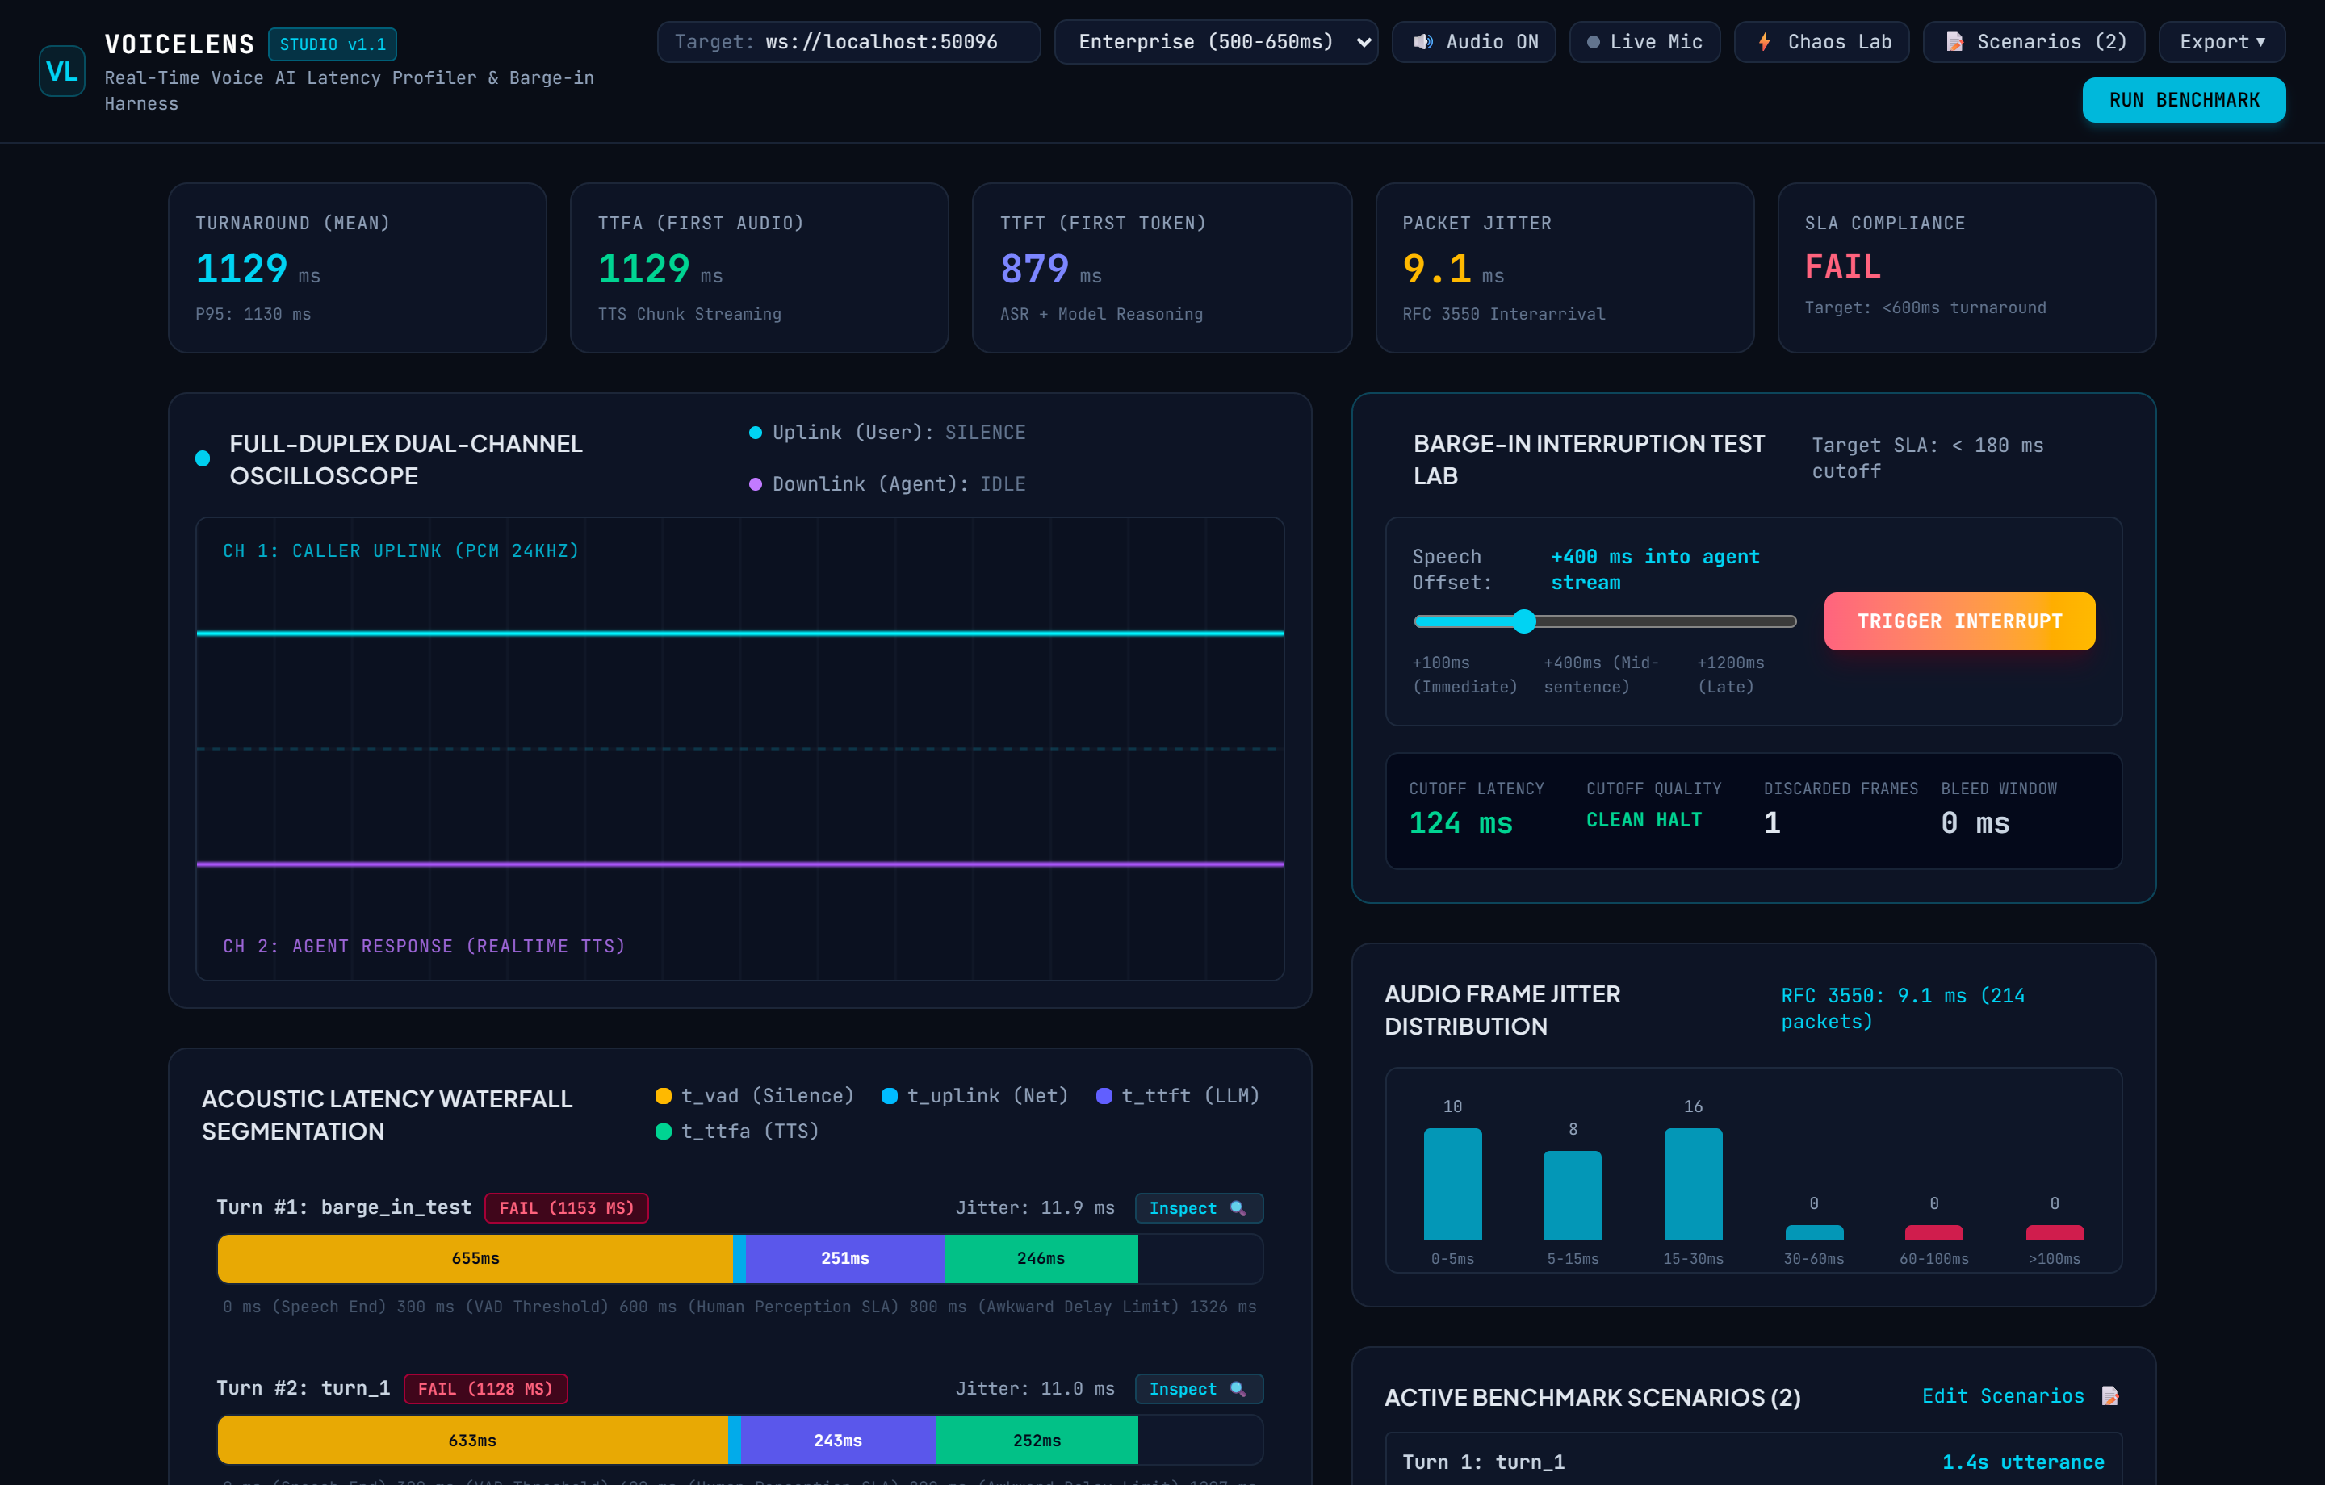Trigger the barge-in interrupt
2325x1485 pixels.
[1959, 621]
